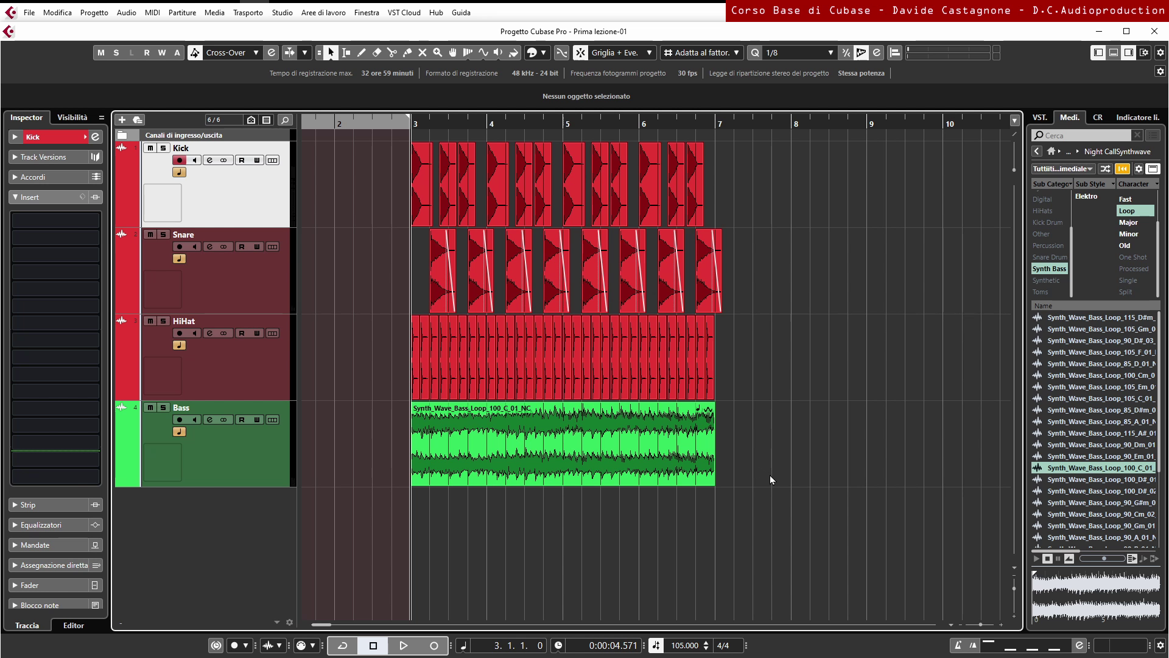Open the Griglia + Eve. snap type dropdown
The image size is (1169, 658).
(622, 53)
